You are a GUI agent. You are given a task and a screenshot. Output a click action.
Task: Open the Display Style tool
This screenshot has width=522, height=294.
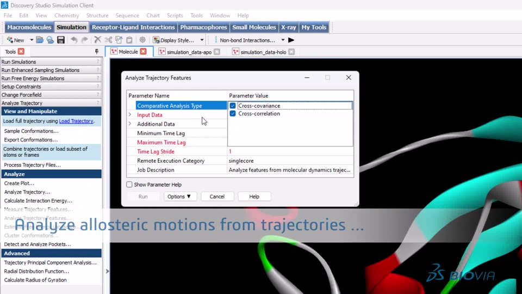pyautogui.click(x=173, y=40)
